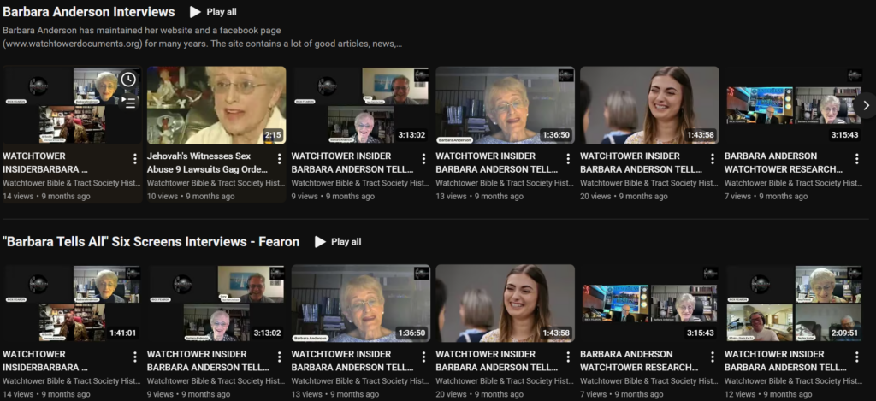Screen dimensions: 876x401
Task: Open the 2:15 video thumbnail
Action: click(x=216, y=105)
